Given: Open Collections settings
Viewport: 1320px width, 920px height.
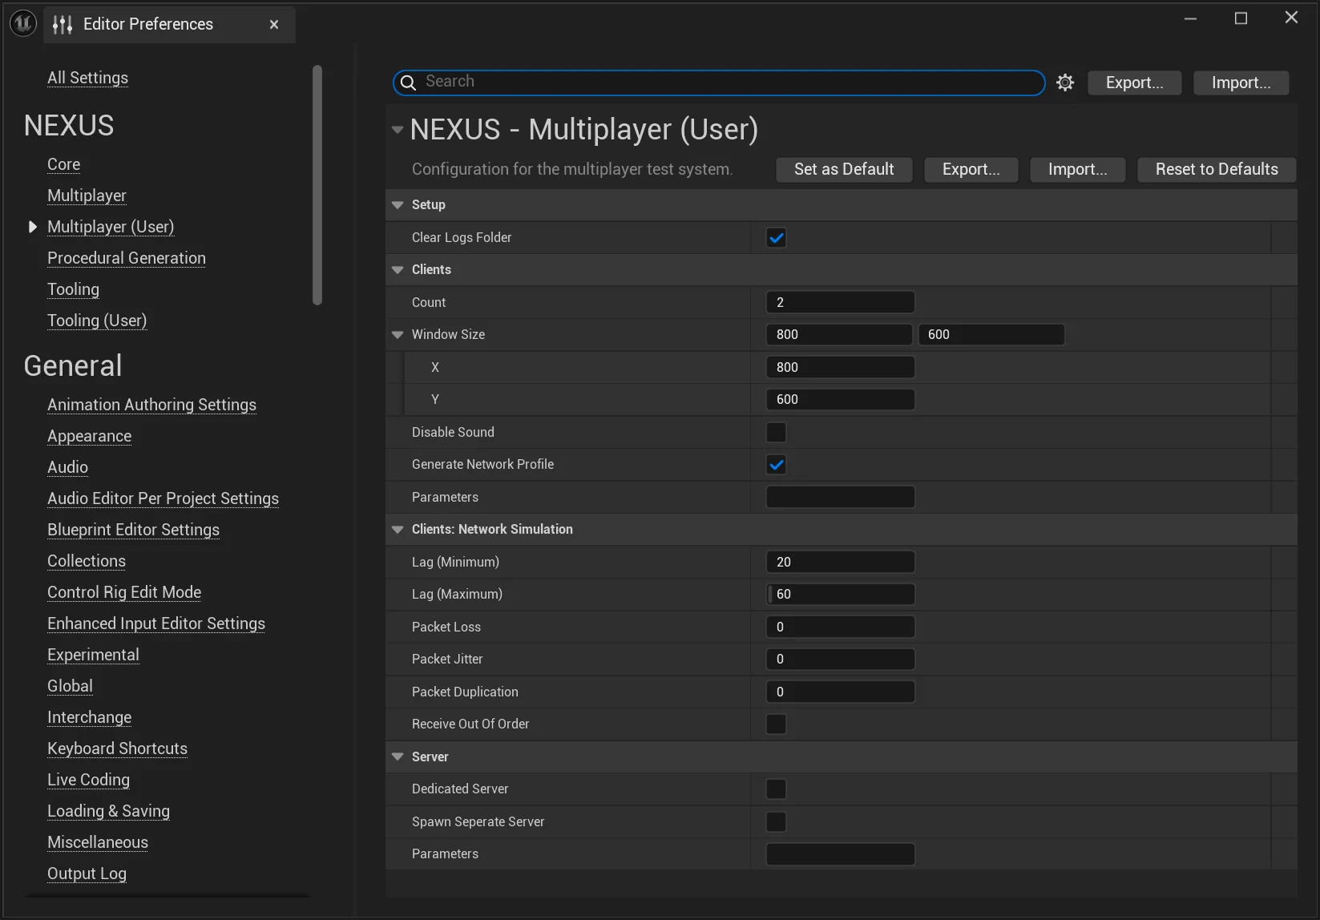Looking at the screenshot, I should 87,561.
